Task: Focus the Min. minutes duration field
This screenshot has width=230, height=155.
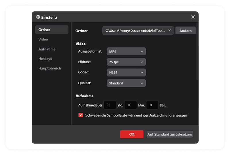Action: [x=131, y=105]
